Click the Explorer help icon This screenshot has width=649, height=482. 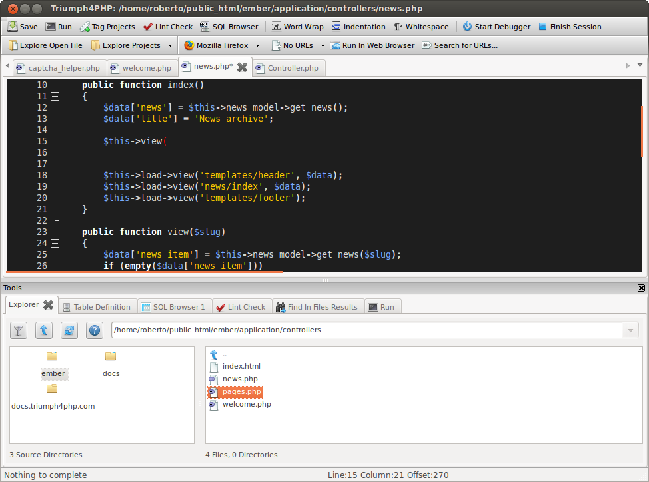(95, 330)
